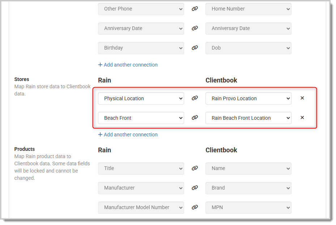Screen dimensions: 336x225
Task: Add another connection under contact mappings
Action: point(128,64)
